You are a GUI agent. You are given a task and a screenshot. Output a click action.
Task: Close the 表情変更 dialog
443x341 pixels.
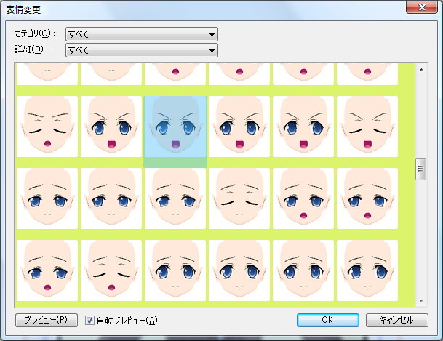(421, 7)
